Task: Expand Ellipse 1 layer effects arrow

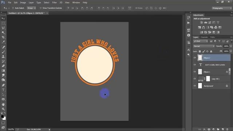Action: point(230,72)
